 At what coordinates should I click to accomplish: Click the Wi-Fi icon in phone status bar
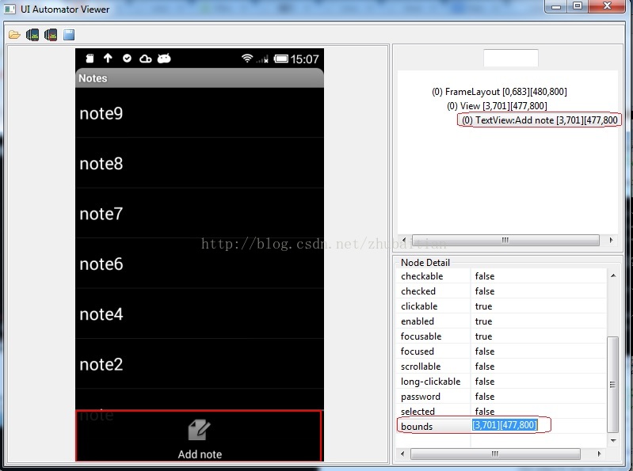246,59
